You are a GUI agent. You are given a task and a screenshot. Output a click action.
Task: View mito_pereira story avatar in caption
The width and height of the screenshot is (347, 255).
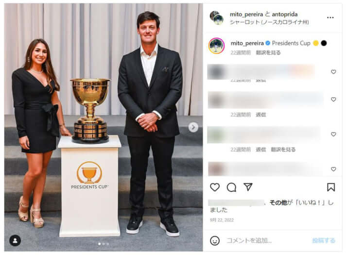coord(216,46)
